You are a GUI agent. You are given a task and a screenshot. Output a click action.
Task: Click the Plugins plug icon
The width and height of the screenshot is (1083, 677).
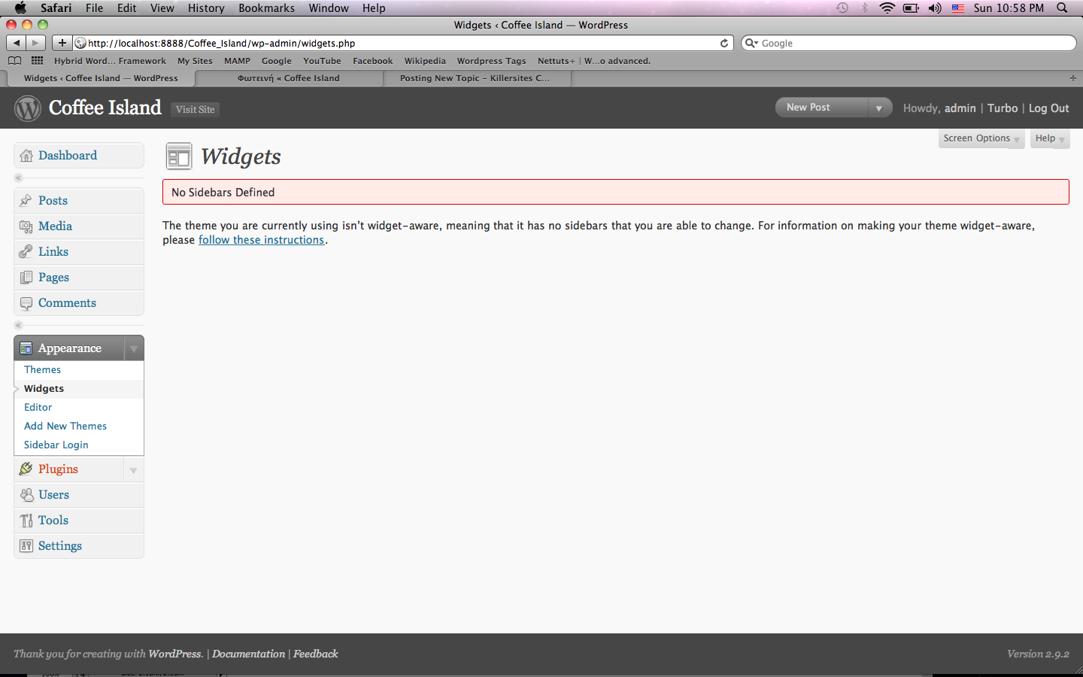click(x=26, y=469)
